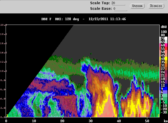Click the 50 km range axis label

point(147,121)
